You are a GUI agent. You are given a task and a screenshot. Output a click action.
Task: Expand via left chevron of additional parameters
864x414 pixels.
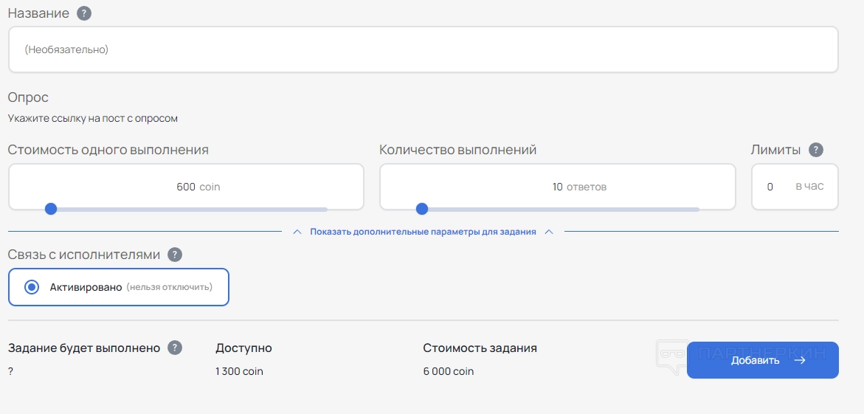pos(297,232)
